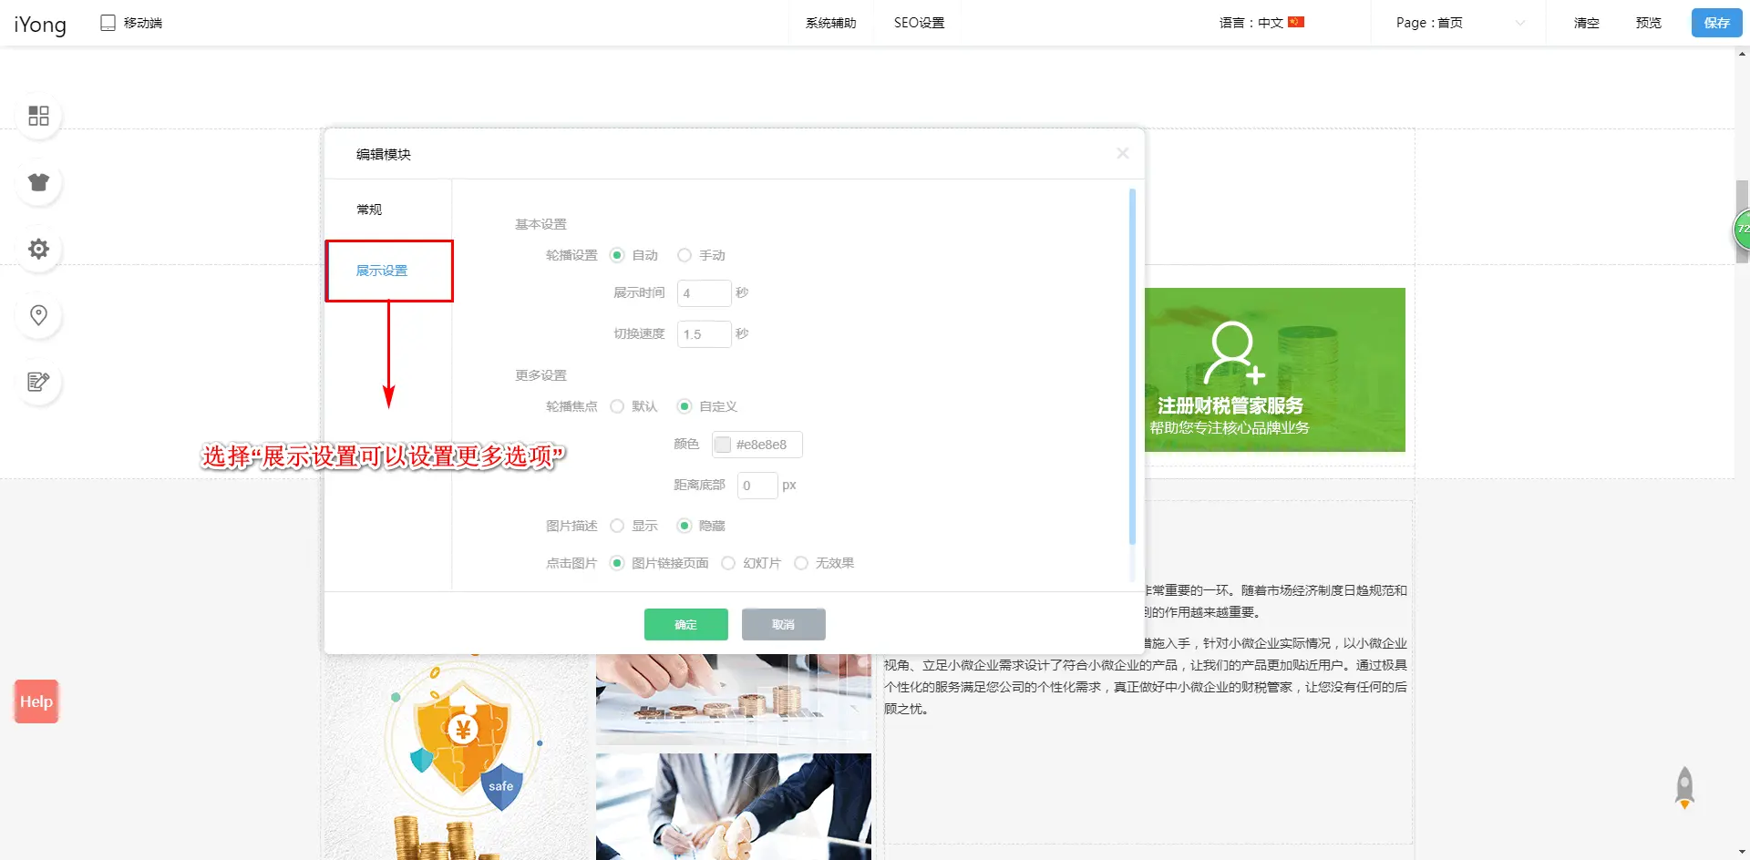1750x860 pixels.
Task: Choose 默认 for 轮播焦点
Action: click(617, 406)
